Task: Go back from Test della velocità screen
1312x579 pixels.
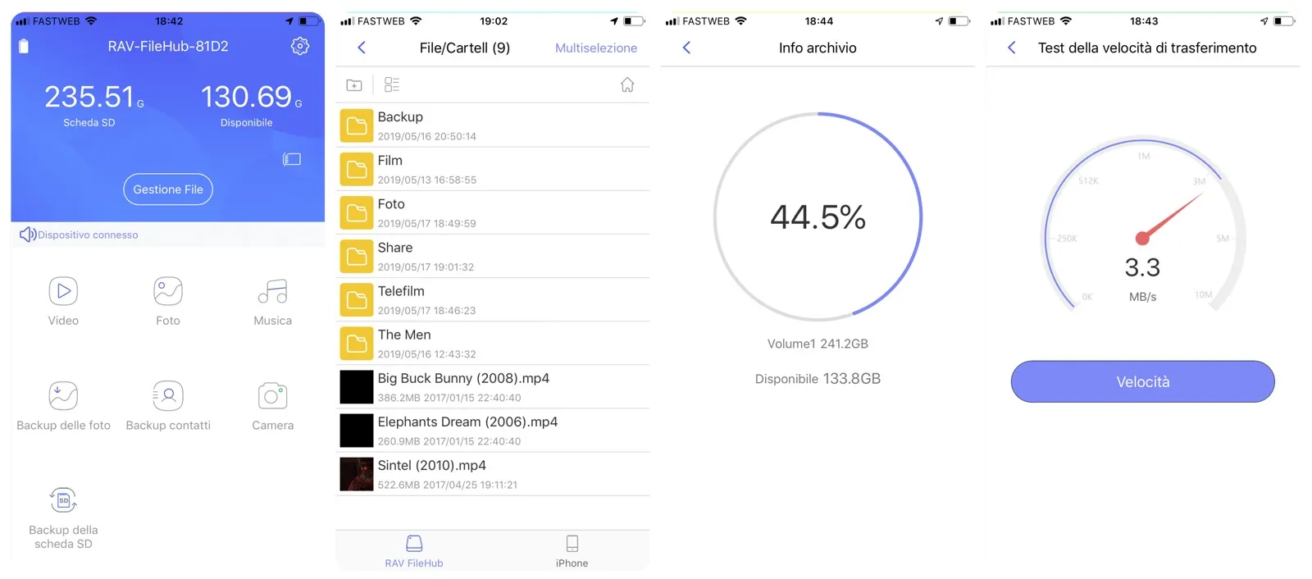Action: (x=1012, y=48)
